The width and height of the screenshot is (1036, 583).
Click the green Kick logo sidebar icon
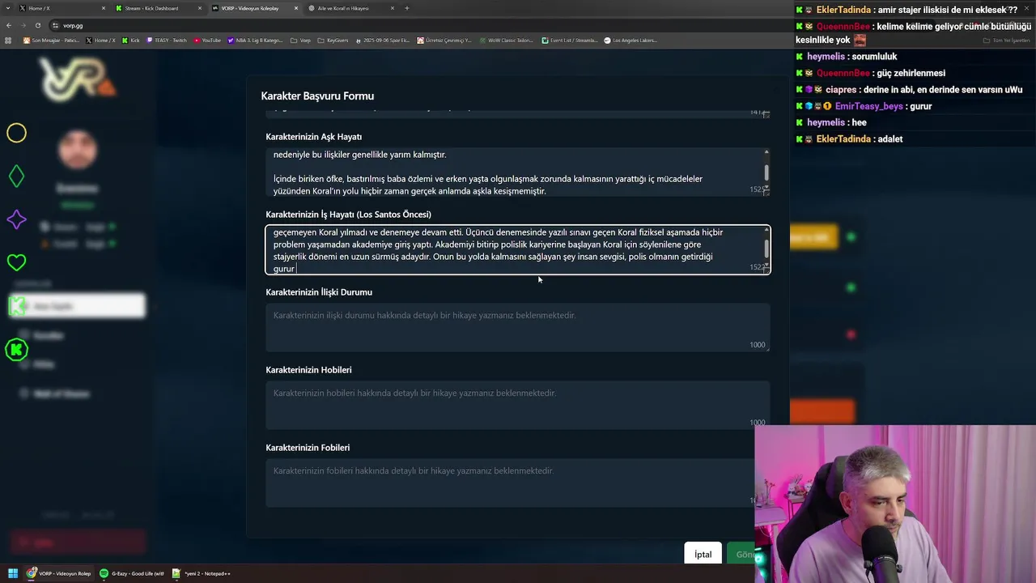click(x=16, y=350)
